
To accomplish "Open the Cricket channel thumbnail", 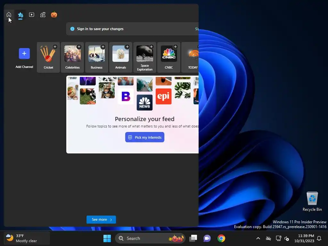I will coord(48,54).
